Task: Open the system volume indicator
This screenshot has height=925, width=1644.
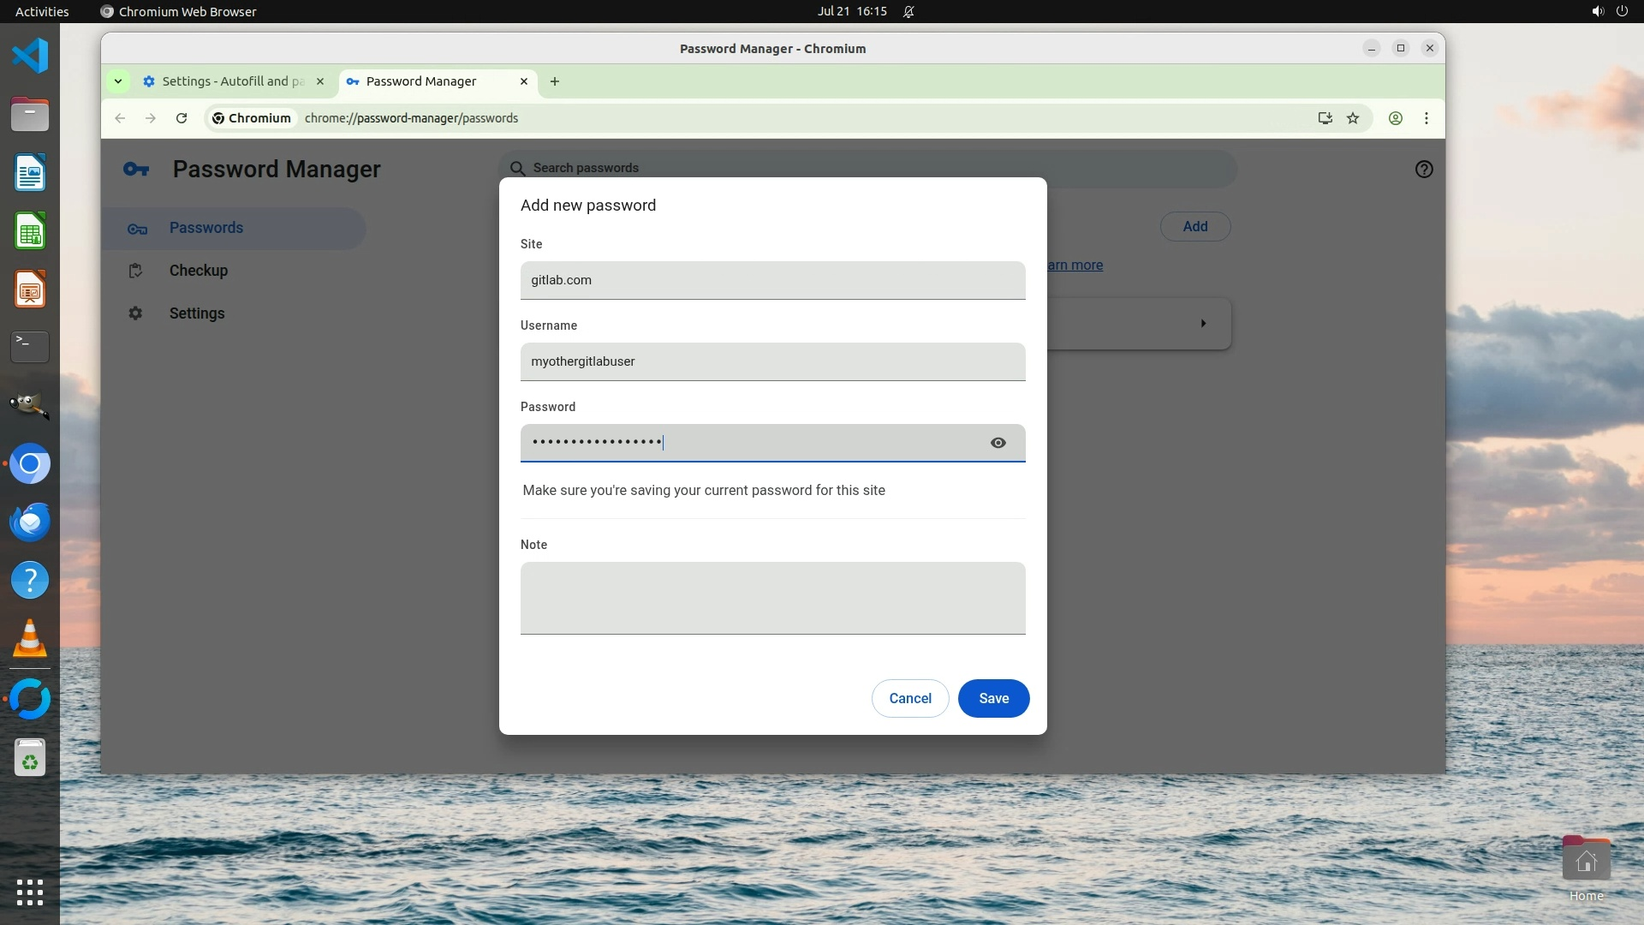Action: [1598, 11]
